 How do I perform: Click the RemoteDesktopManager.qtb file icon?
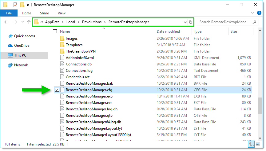62,116
